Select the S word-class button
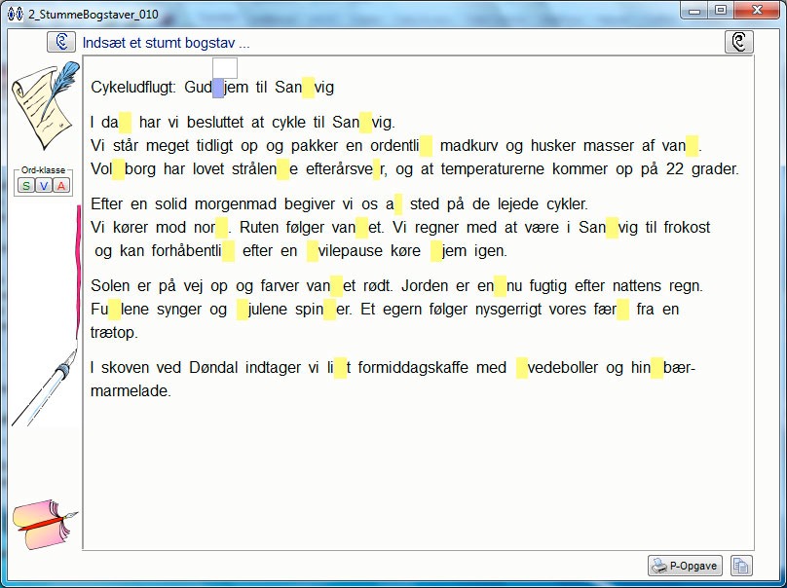 tap(26, 186)
